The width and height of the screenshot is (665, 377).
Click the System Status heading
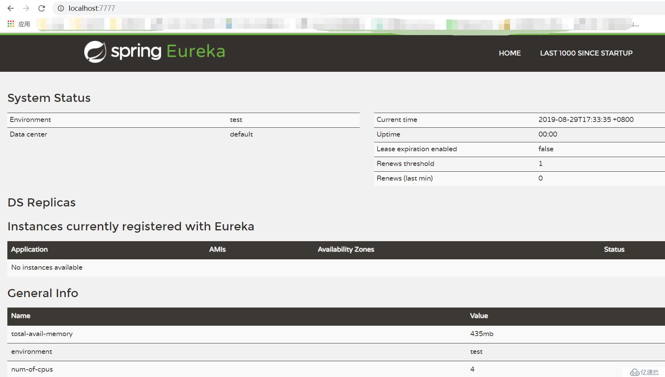tap(49, 98)
